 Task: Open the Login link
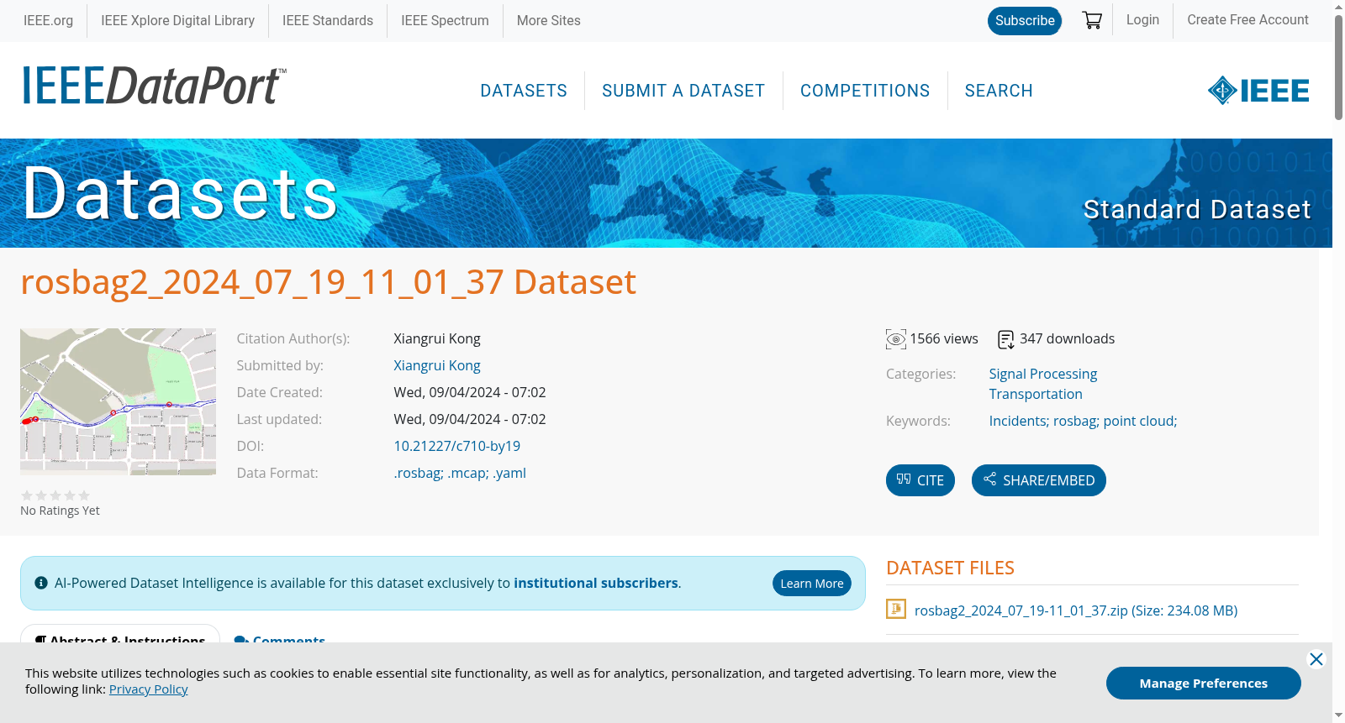1142,20
